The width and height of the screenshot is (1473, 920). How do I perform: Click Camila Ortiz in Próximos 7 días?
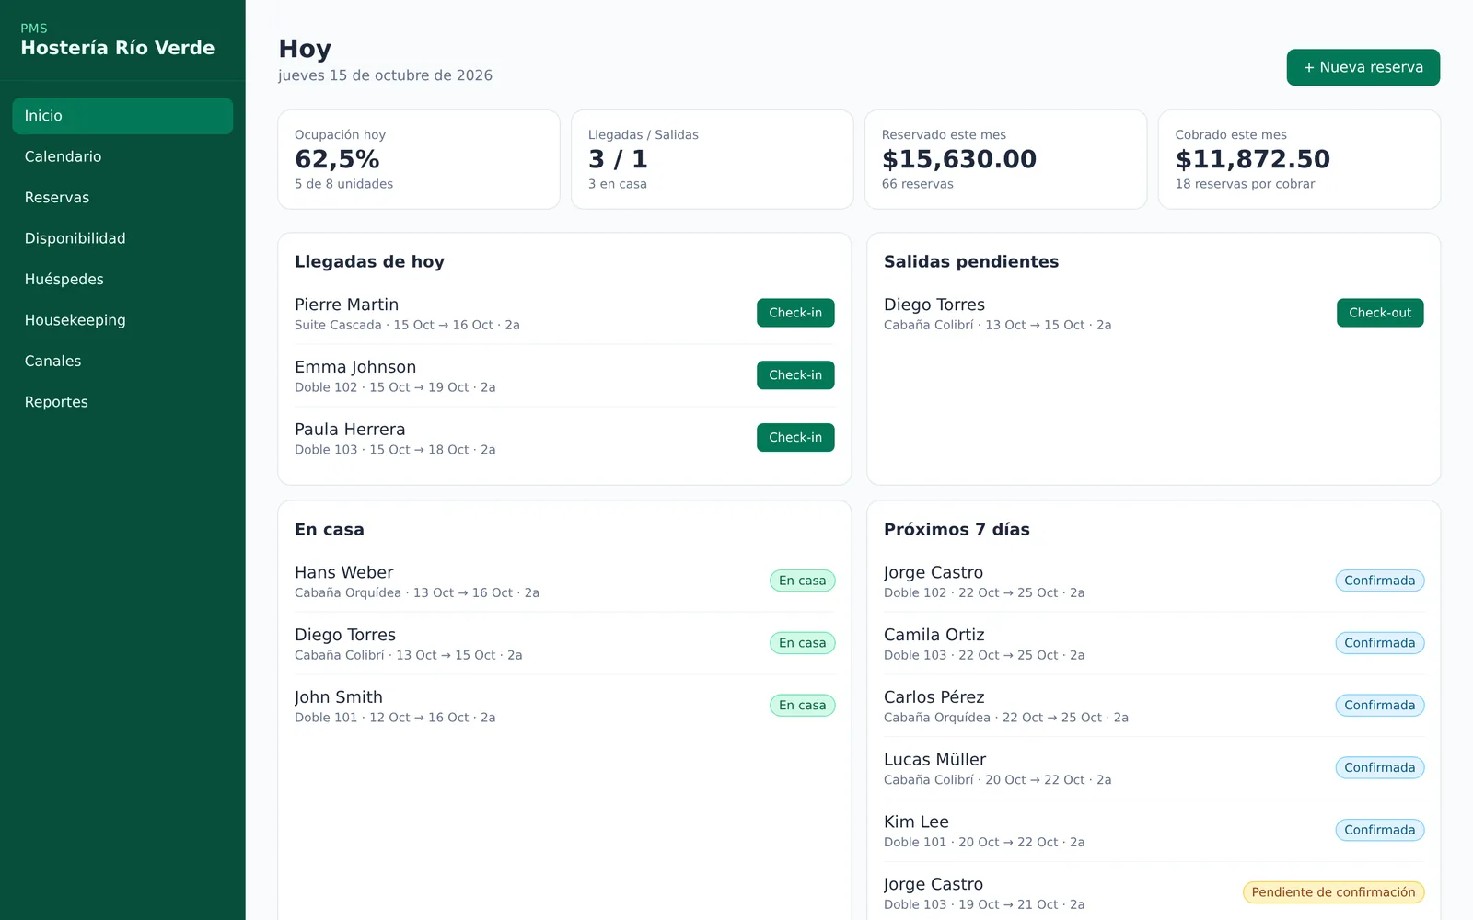coord(934,635)
